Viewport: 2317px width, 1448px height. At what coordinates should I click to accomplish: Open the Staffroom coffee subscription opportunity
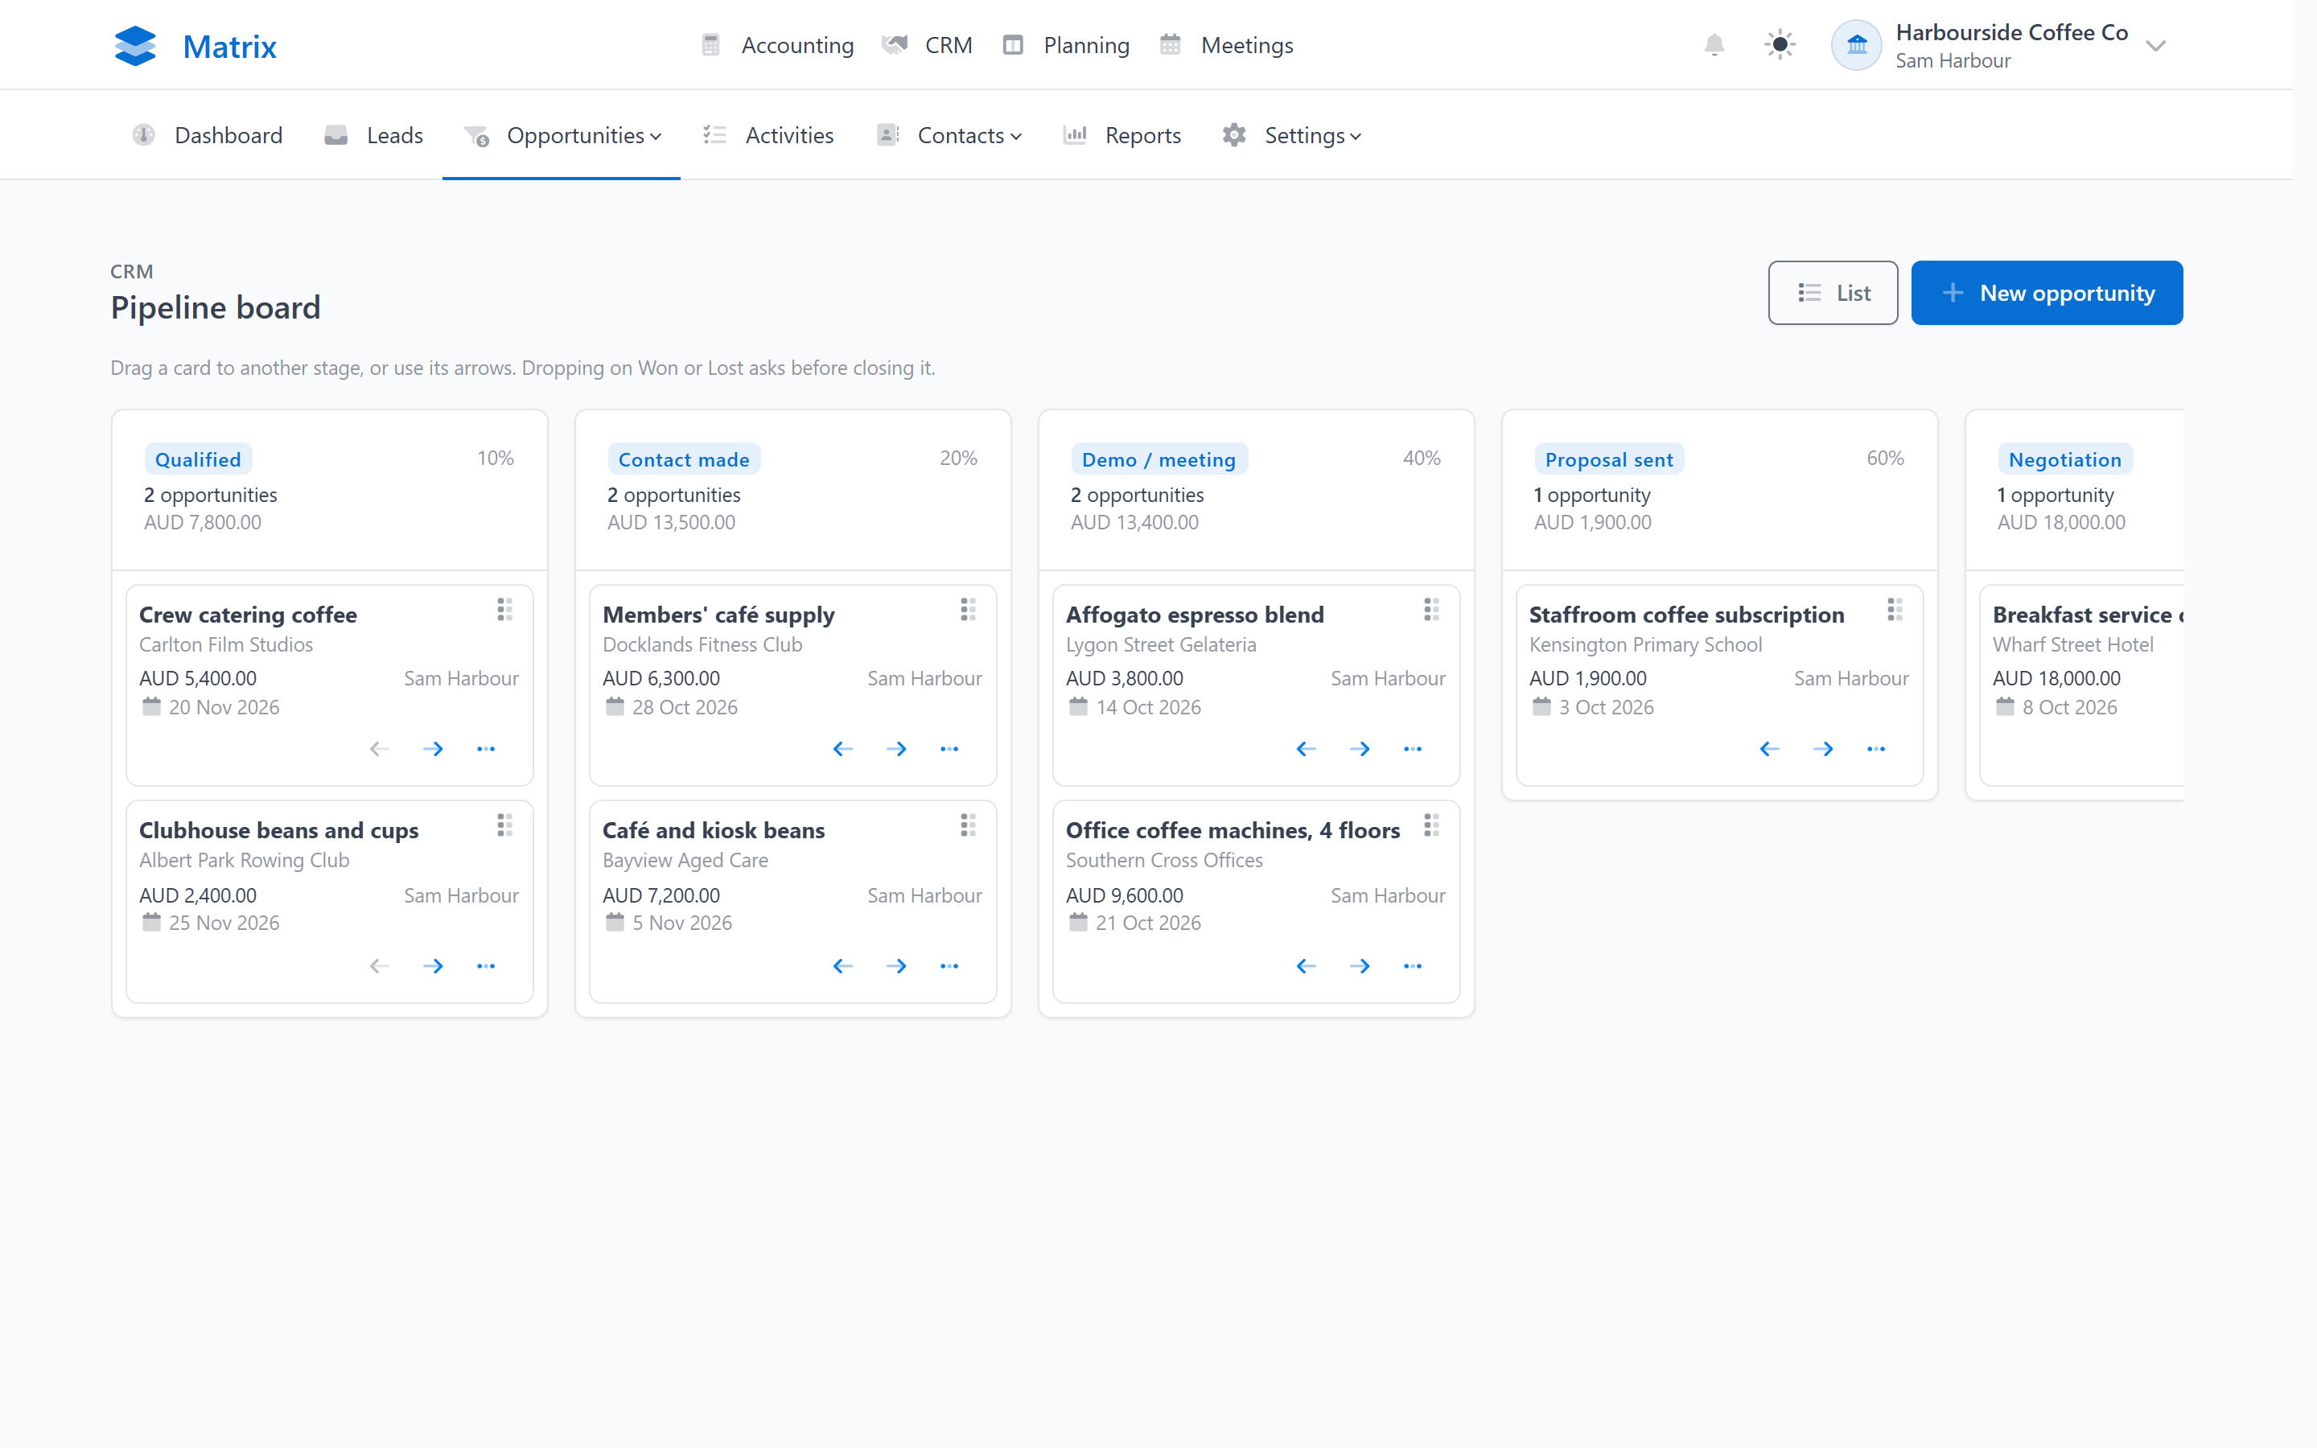click(x=1686, y=615)
